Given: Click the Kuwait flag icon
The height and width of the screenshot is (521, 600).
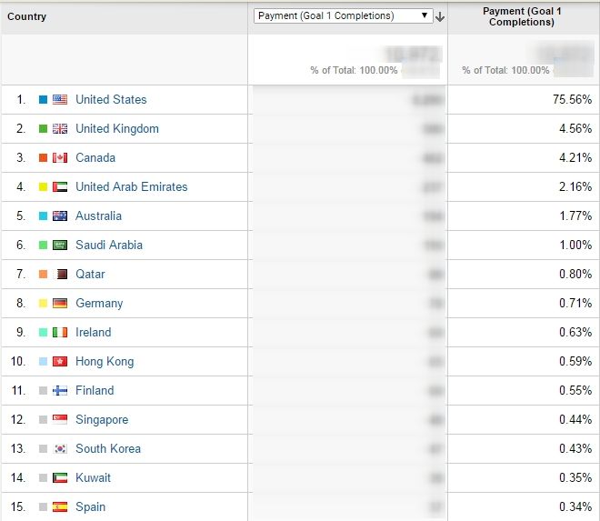Looking at the screenshot, I should point(60,477).
